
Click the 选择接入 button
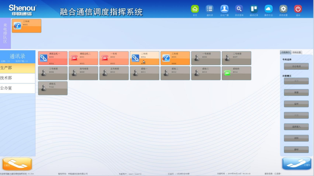pos(296,127)
